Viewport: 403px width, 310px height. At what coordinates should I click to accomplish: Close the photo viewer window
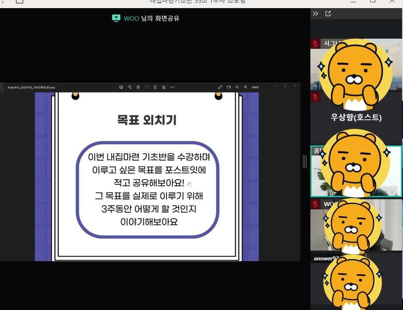point(295,85)
